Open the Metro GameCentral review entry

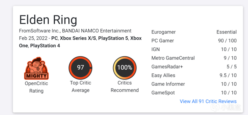tap(173, 58)
